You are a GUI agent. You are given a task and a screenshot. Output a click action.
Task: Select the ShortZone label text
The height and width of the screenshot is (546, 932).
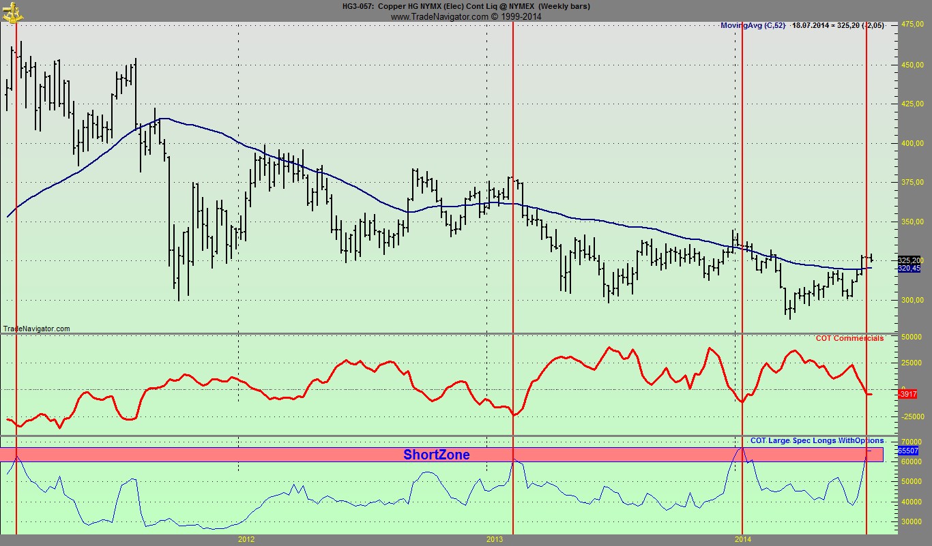tap(437, 455)
